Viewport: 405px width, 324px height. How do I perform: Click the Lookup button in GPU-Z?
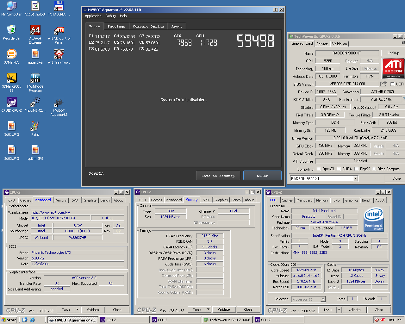[393, 53]
